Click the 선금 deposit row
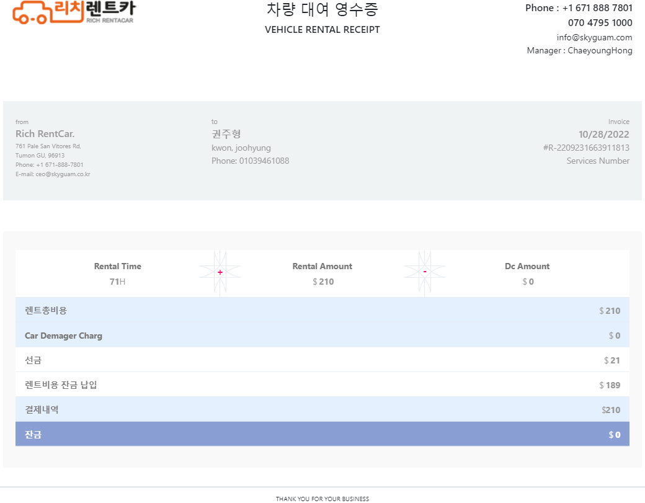This screenshot has width=645, height=503. click(x=322, y=360)
